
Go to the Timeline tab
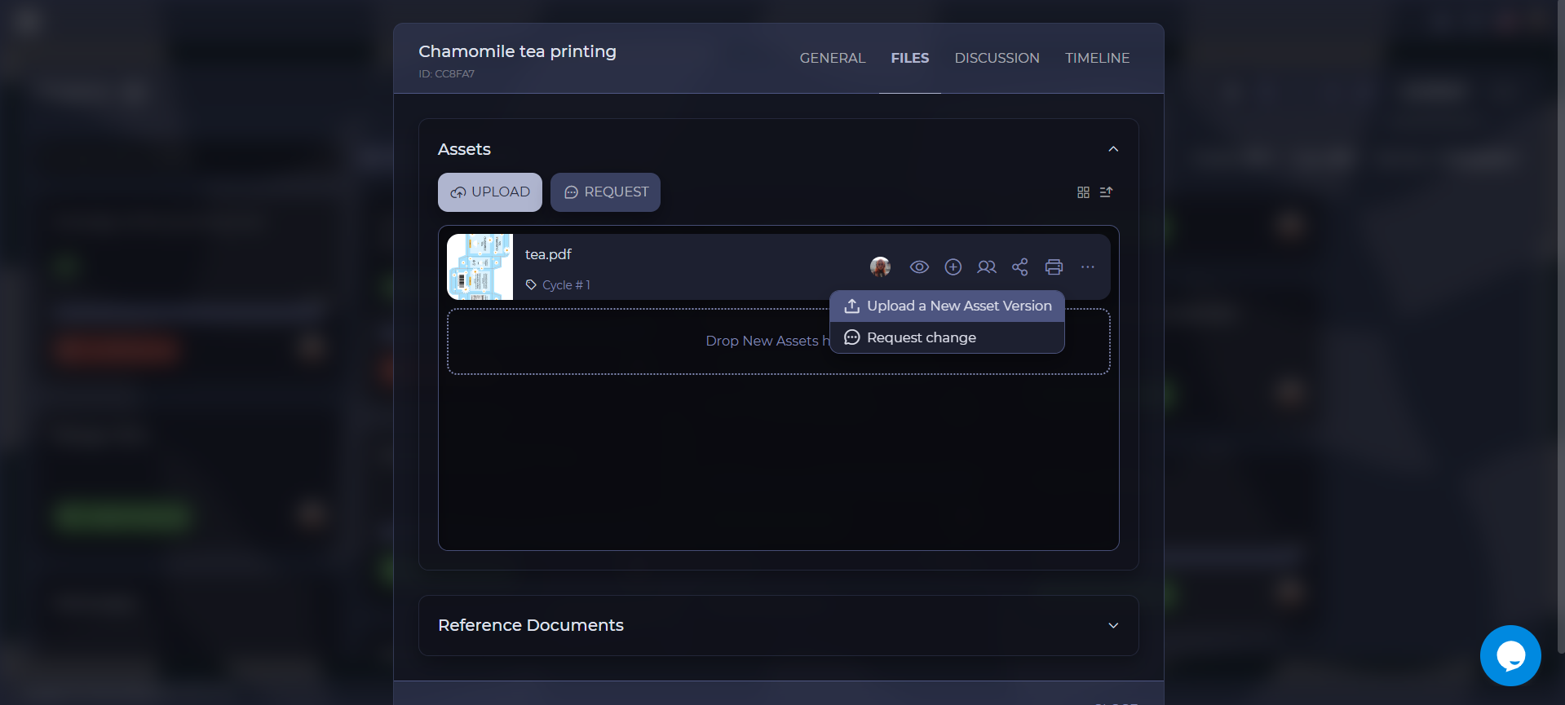pyautogui.click(x=1097, y=58)
